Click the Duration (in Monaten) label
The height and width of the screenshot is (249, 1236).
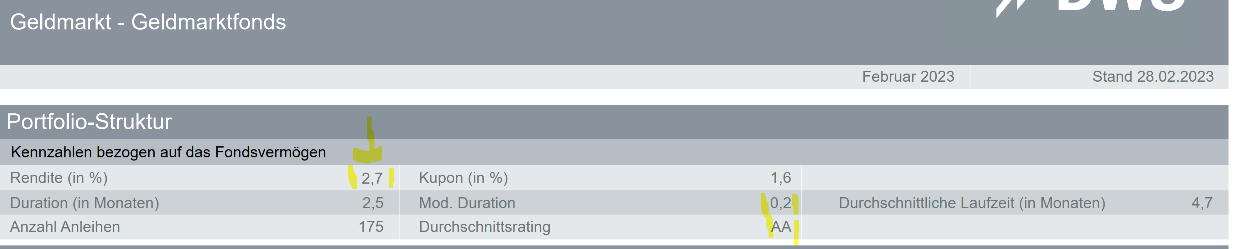point(84,203)
